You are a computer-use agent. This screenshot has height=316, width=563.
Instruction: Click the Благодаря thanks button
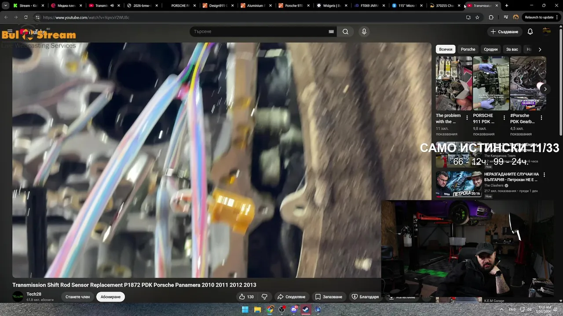tap(365, 297)
